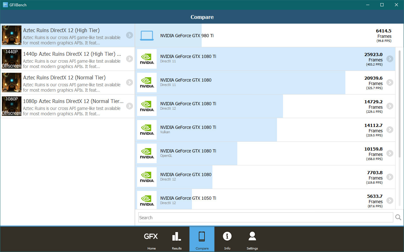Focus the Search input field
This screenshot has width=404, height=252.
point(266,217)
